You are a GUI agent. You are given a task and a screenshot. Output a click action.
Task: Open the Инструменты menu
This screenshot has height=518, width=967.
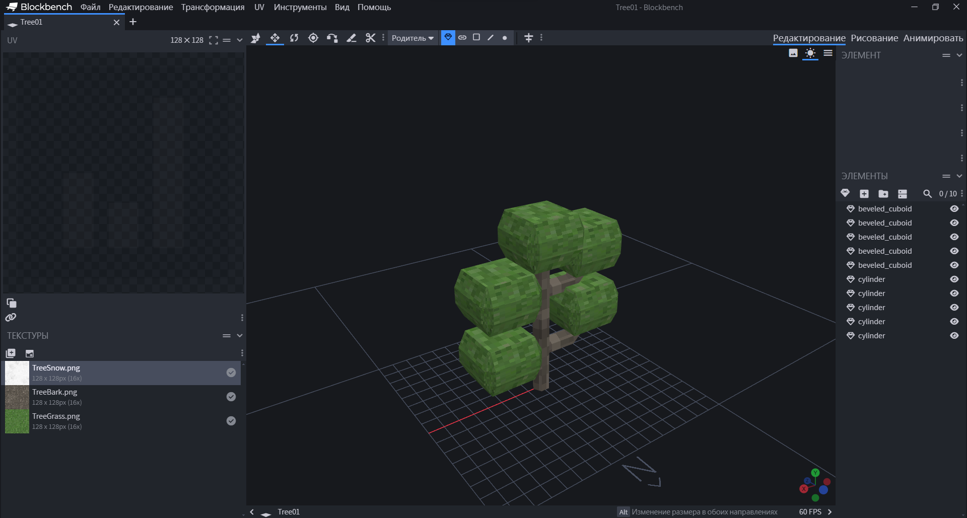(300, 8)
